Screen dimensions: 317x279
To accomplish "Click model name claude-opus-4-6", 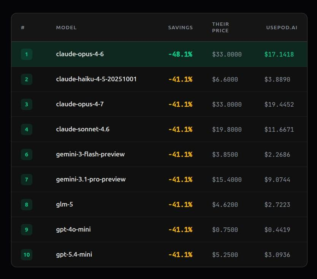I will pyautogui.click(x=80, y=54).
